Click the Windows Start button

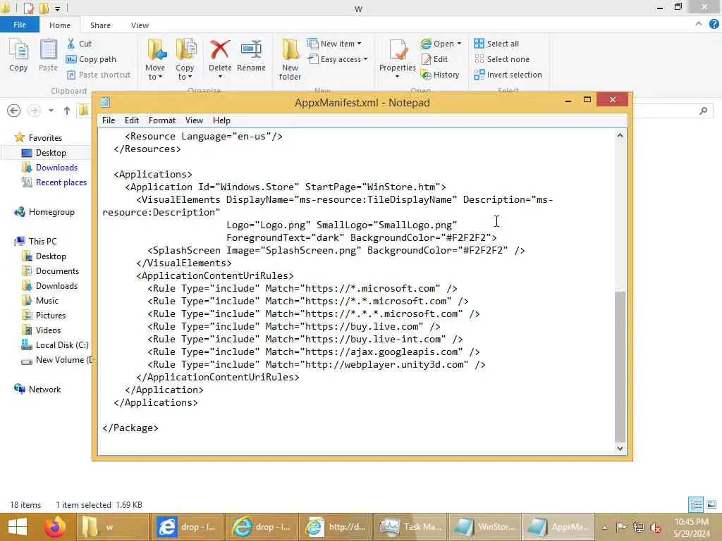coord(18,527)
